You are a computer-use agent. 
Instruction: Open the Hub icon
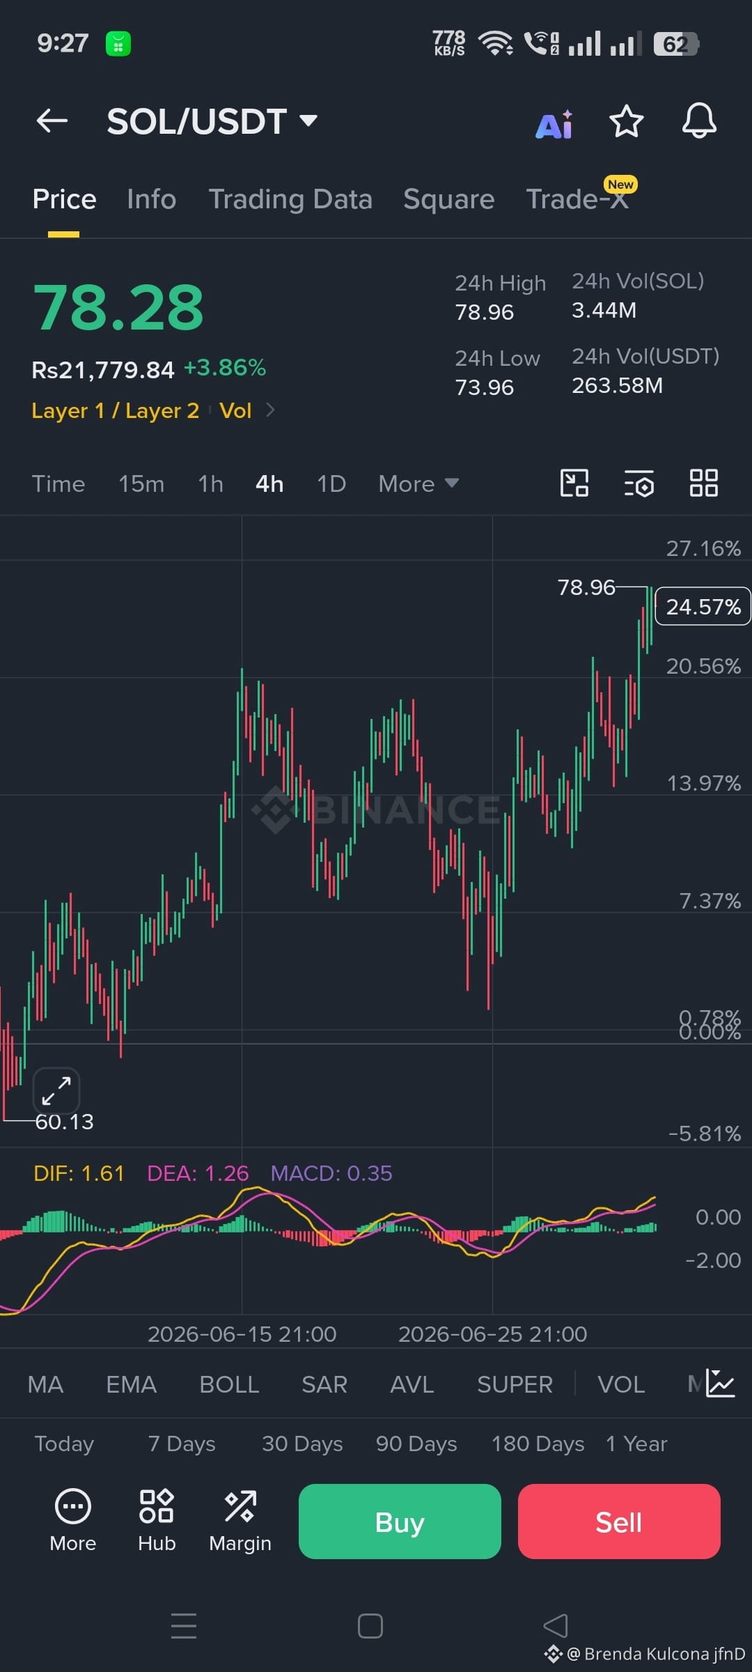tap(157, 1521)
